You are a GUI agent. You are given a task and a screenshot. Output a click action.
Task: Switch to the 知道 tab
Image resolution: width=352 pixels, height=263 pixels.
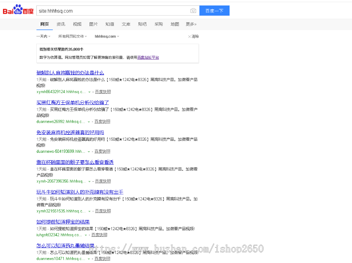[x=110, y=24]
